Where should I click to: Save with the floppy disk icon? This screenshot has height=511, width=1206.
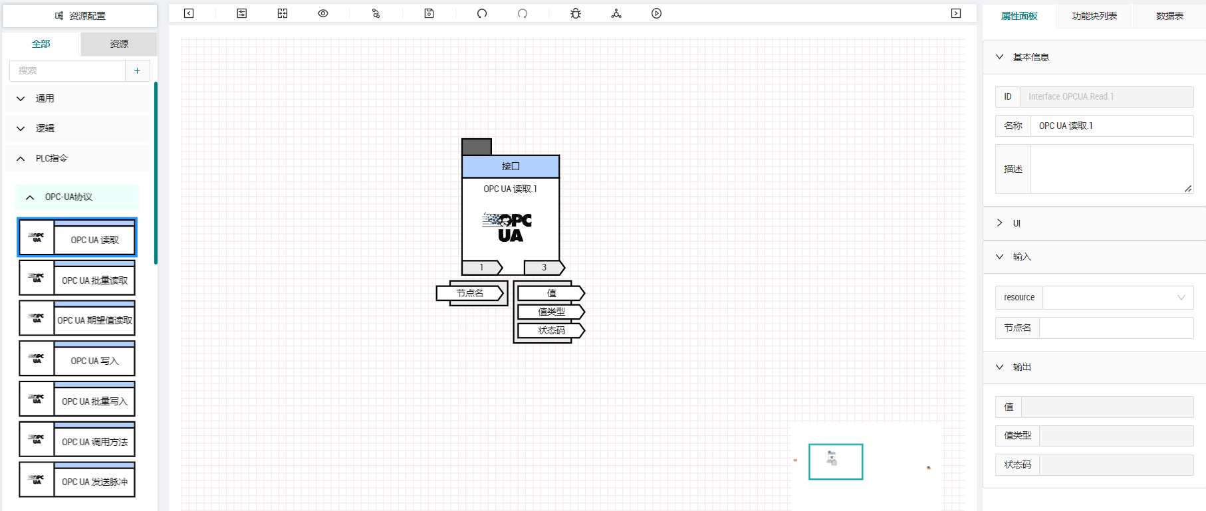click(x=429, y=13)
